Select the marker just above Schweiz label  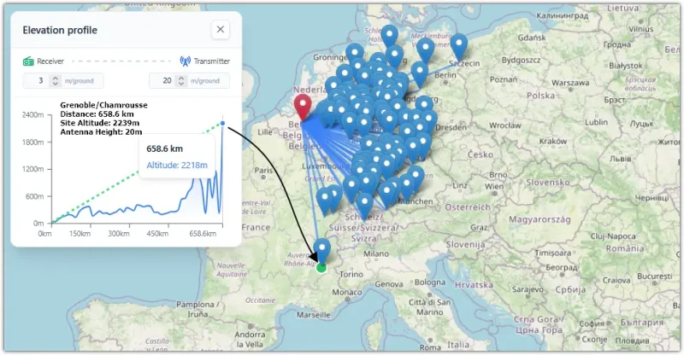point(365,206)
